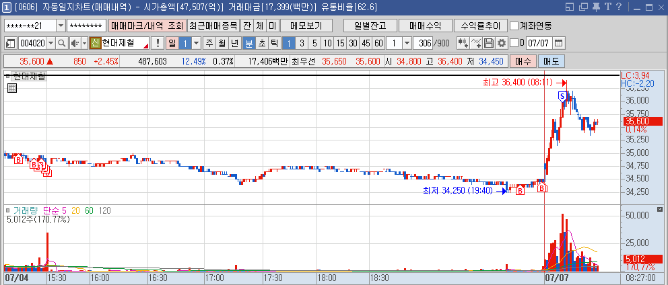The height and width of the screenshot is (285, 668).
Task: Click the 메모보기 button
Action: pos(306,26)
